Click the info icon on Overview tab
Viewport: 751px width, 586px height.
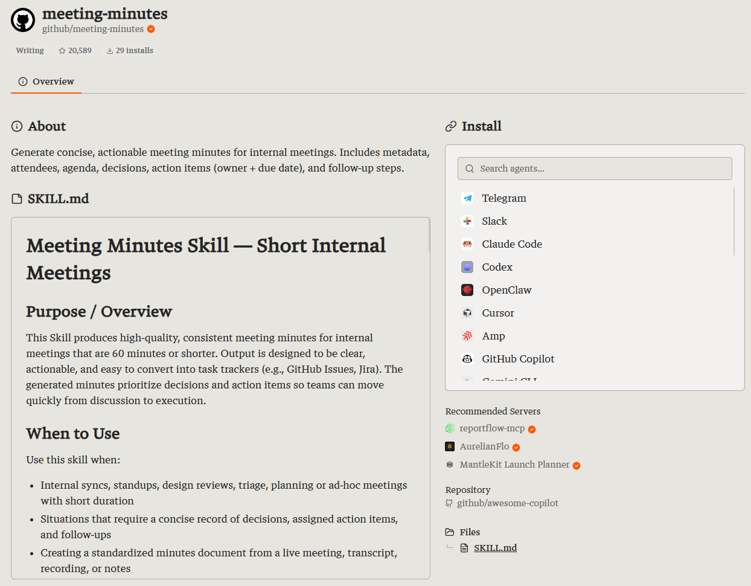click(23, 82)
